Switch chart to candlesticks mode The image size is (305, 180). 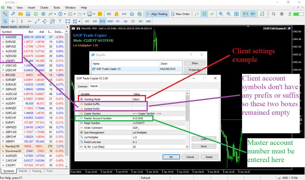(204, 14)
